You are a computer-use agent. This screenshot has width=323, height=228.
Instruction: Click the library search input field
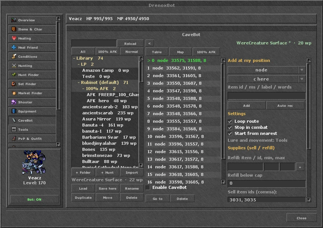pos(94,43)
